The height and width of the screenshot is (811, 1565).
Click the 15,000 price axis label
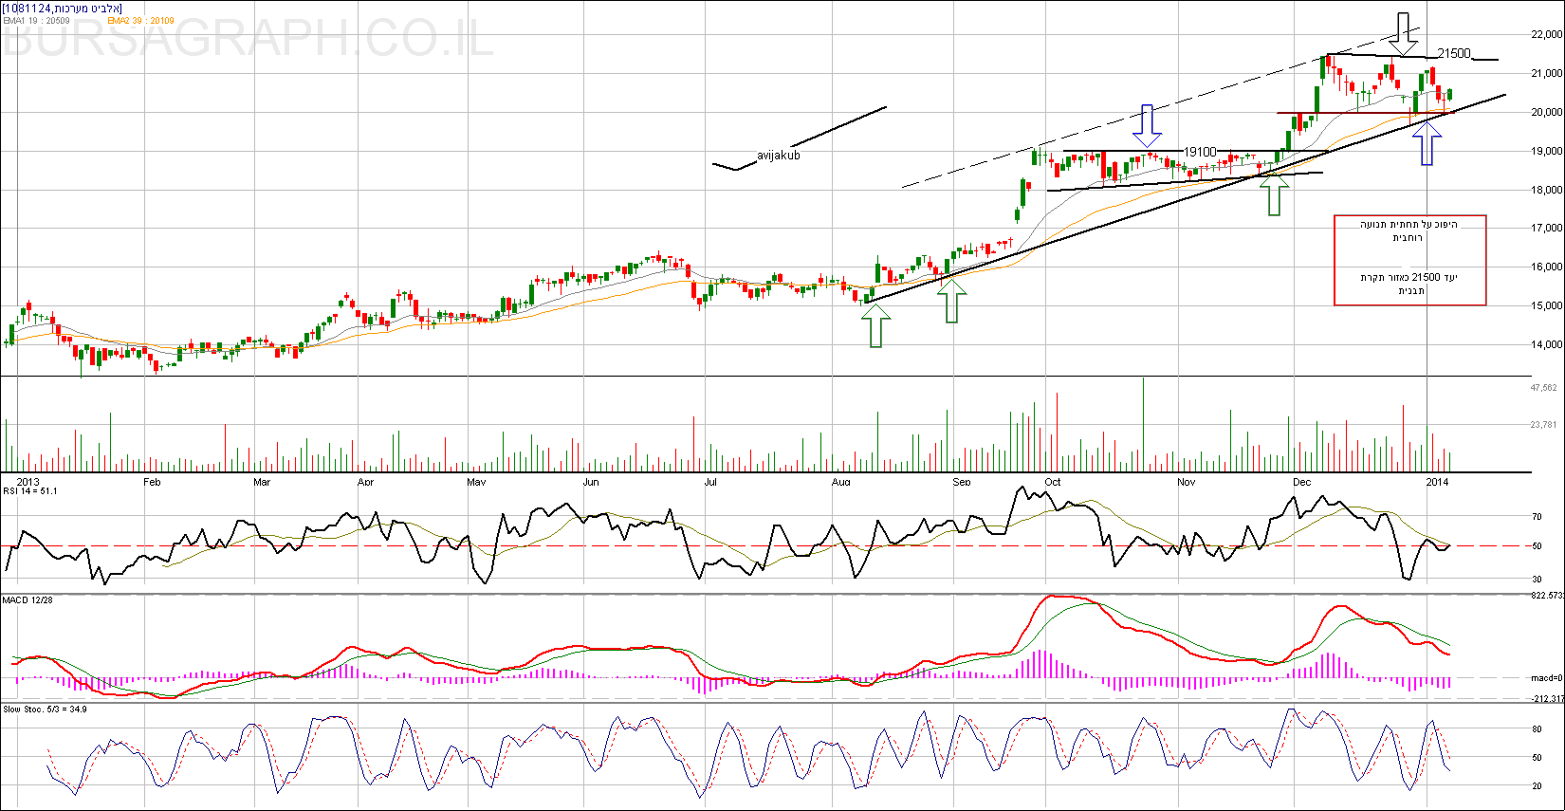tap(1546, 305)
